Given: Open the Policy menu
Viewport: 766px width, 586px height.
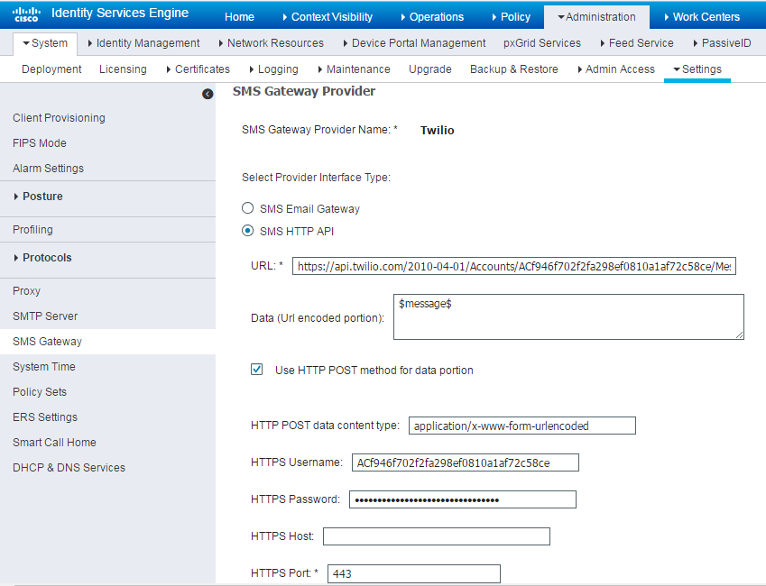Looking at the screenshot, I should pos(512,16).
